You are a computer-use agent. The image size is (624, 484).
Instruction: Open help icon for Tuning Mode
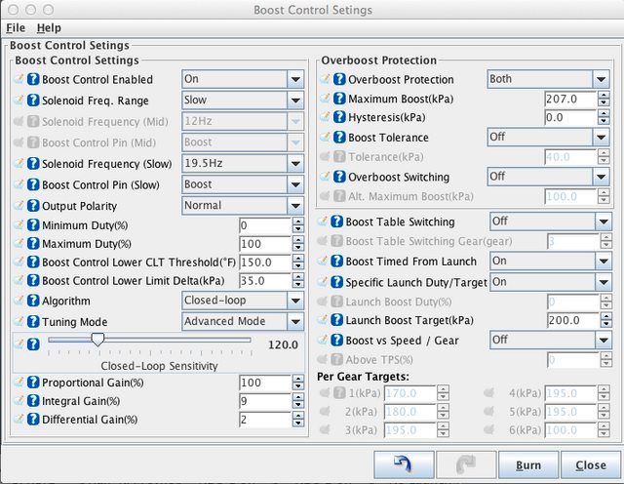click(33, 321)
